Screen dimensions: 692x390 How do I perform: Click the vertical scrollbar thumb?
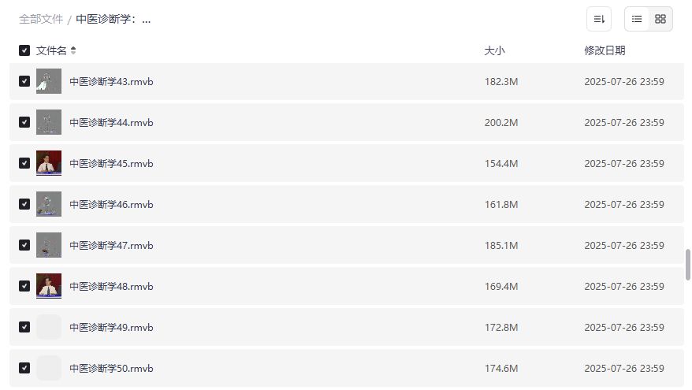[688, 264]
